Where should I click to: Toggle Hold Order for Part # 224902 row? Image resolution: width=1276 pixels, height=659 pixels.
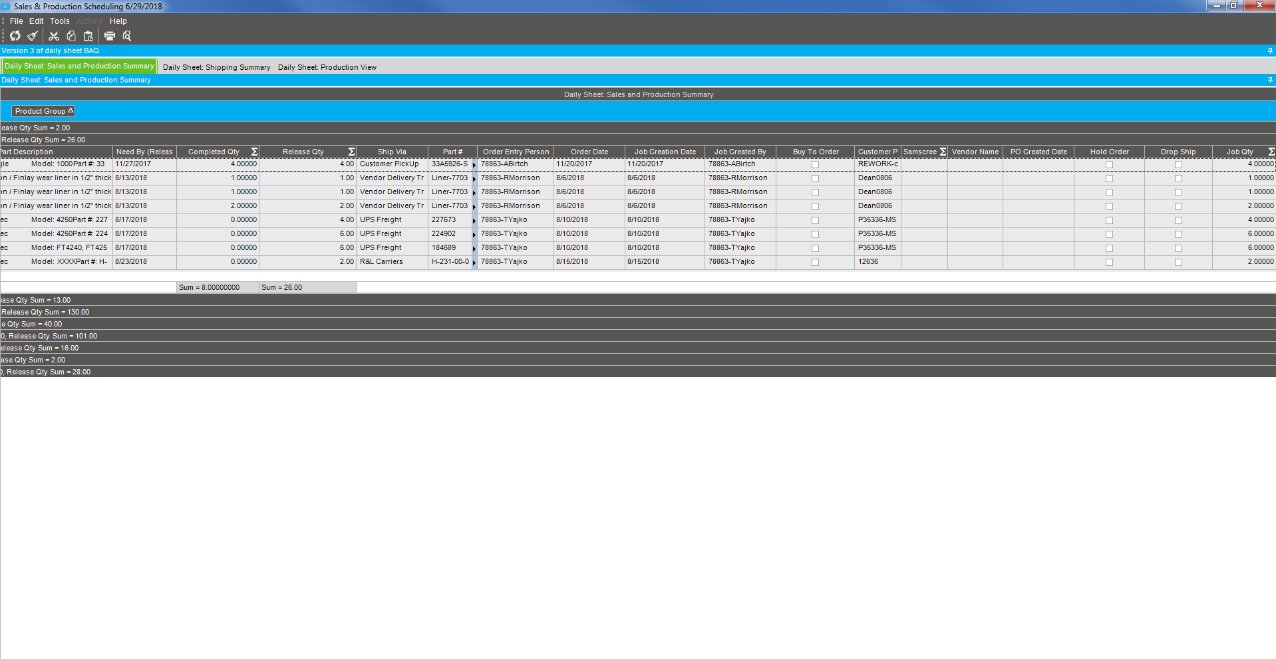pos(1109,234)
